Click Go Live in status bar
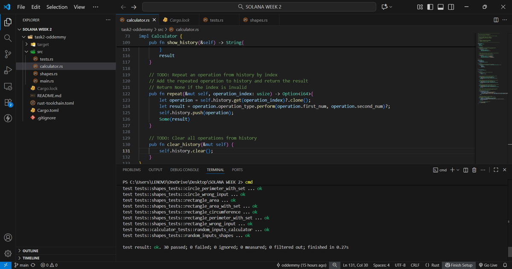This screenshot has height=269, width=512. [488, 265]
